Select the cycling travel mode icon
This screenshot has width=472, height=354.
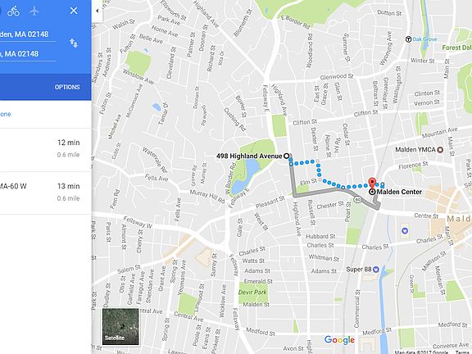click(x=14, y=11)
